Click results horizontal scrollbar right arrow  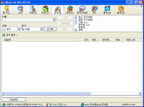tap(140, 93)
